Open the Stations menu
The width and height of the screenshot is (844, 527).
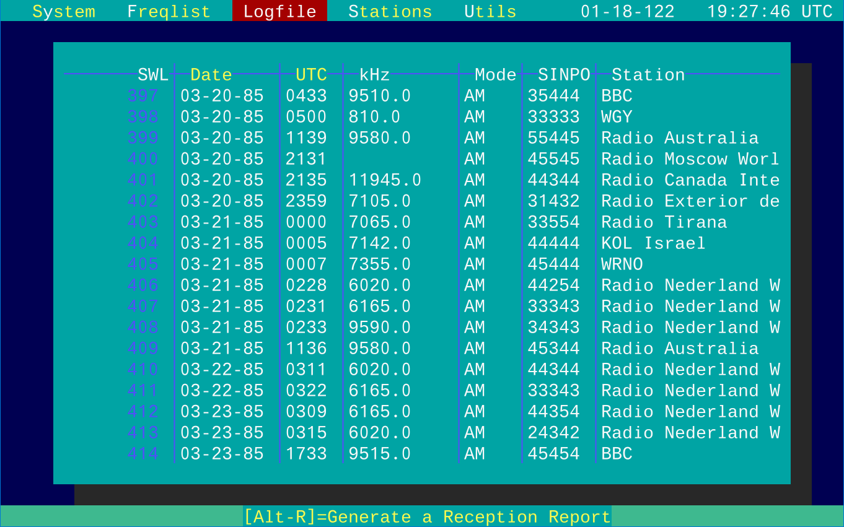point(390,11)
